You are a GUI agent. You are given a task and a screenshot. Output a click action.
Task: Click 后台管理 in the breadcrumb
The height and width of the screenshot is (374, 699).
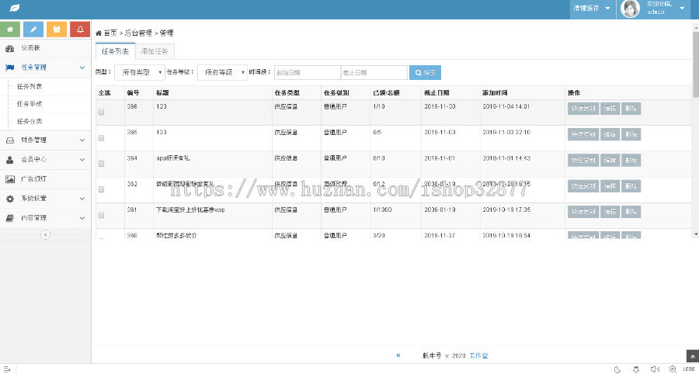click(x=139, y=33)
